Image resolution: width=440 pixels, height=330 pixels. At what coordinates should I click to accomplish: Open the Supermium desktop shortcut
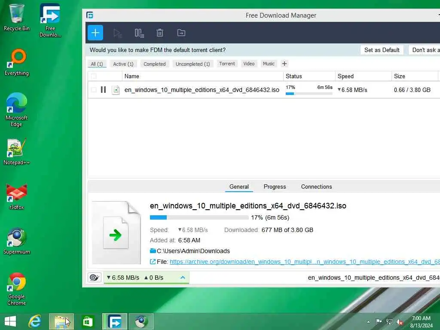[17, 241]
